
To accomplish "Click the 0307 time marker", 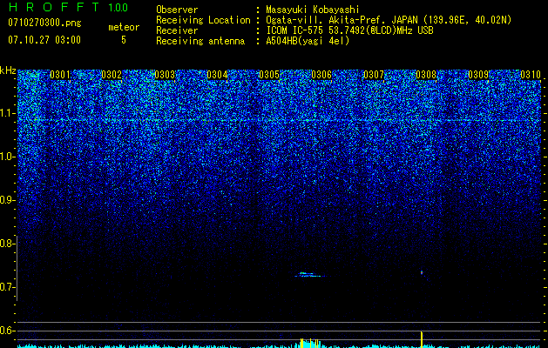I will 374,75.
